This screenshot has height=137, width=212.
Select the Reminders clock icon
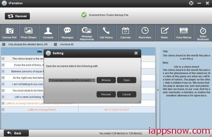pos(145,33)
